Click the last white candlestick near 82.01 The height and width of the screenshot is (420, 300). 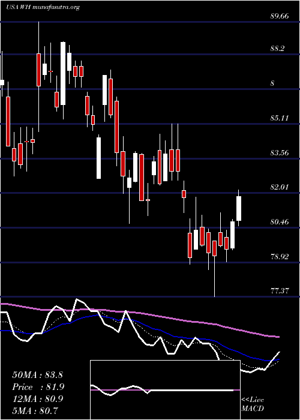[x=239, y=208]
